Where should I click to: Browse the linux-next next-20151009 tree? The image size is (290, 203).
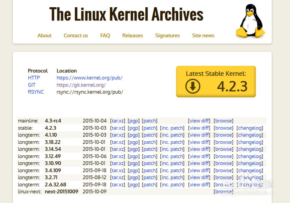pyautogui.click(x=223, y=192)
